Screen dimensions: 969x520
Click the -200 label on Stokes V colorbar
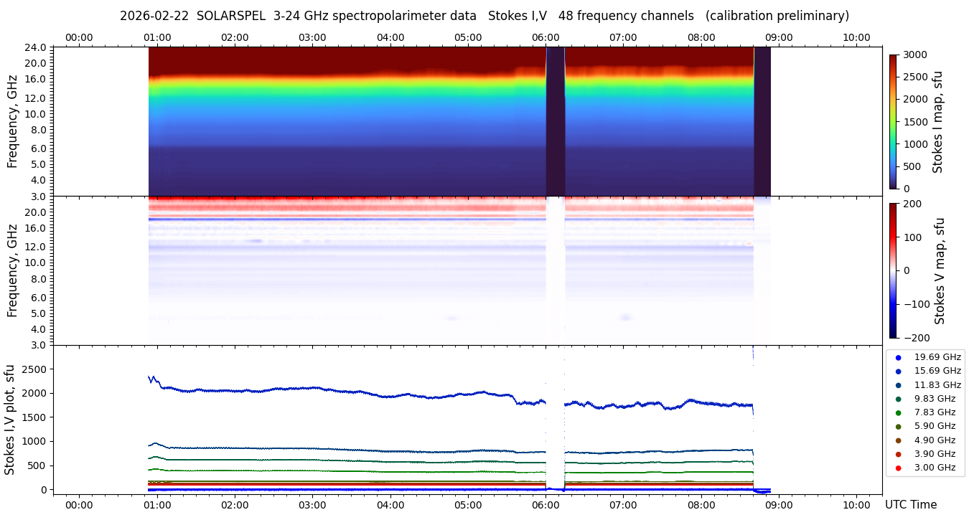[917, 338]
